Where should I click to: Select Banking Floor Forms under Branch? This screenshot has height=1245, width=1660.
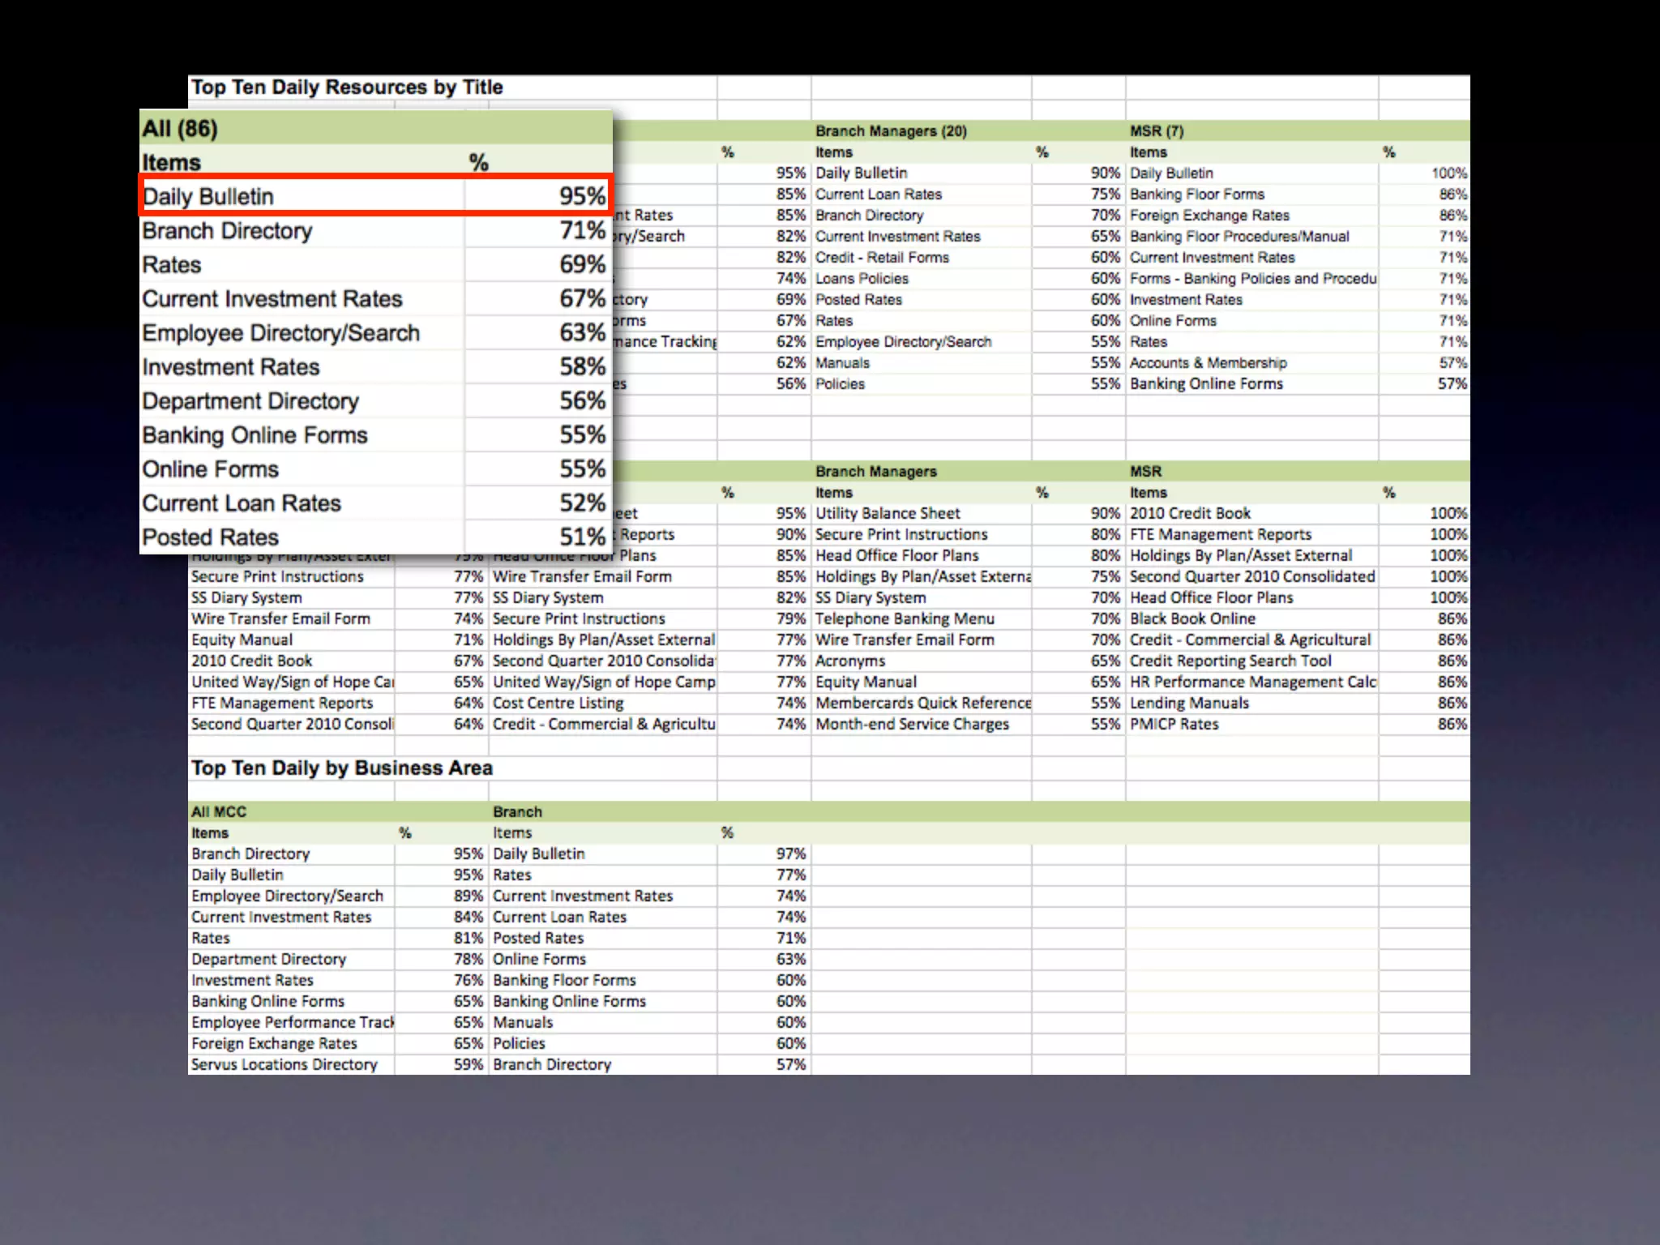point(564,981)
